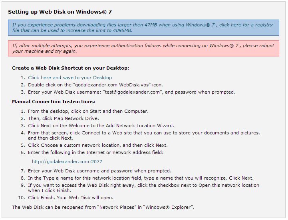Click the 'Start and then Computer' step
The width and height of the screenshot is (288, 220).
[88, 111]
